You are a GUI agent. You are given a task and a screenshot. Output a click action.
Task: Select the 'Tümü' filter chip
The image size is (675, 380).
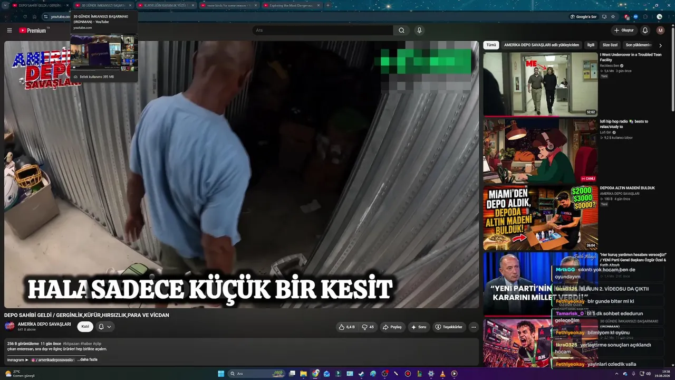[x=491, y=45]
